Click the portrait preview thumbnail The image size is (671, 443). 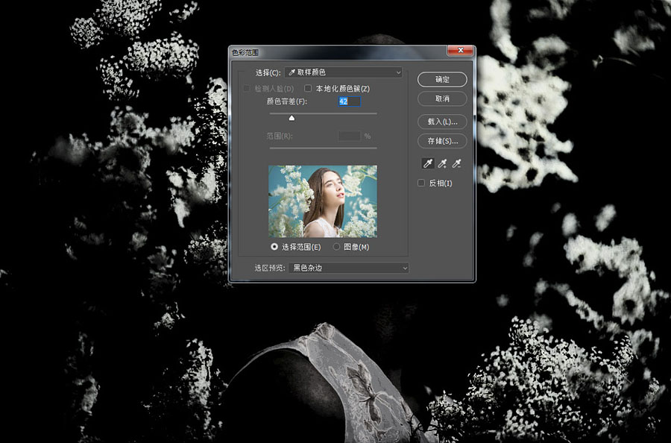point(323,201)
